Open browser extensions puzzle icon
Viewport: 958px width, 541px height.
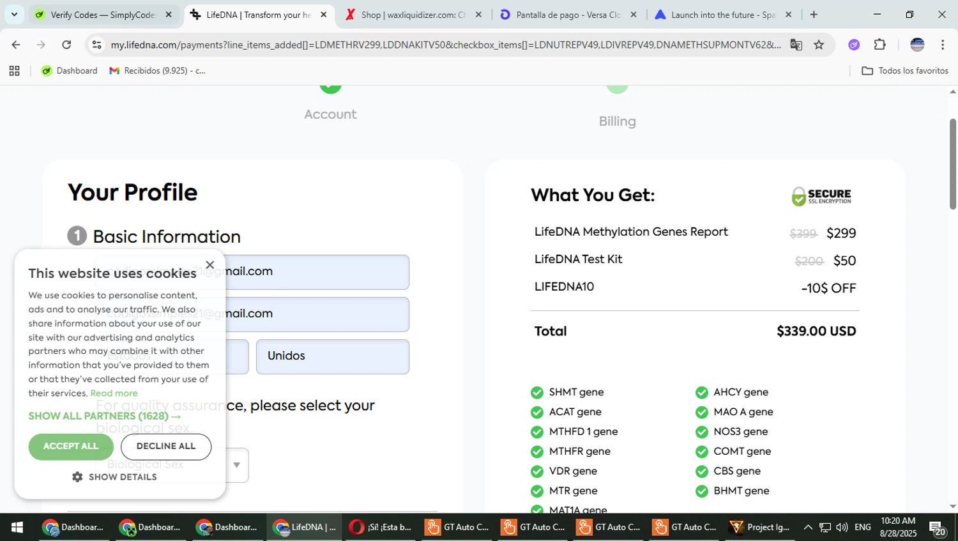[x=879, y=45]
